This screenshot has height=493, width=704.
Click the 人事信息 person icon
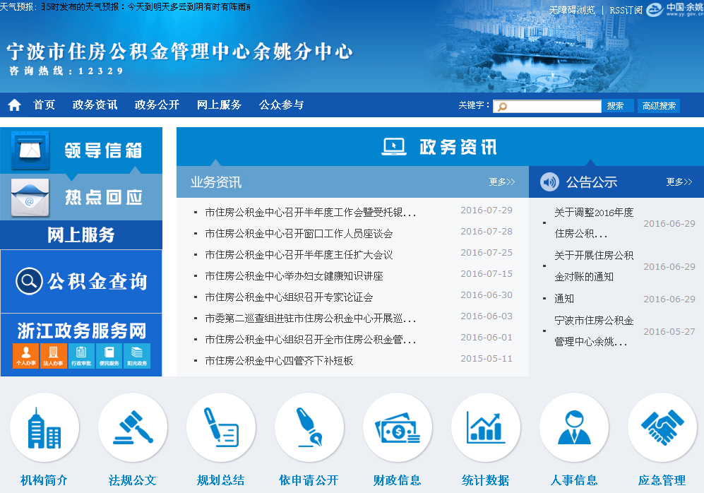[574, 427]
